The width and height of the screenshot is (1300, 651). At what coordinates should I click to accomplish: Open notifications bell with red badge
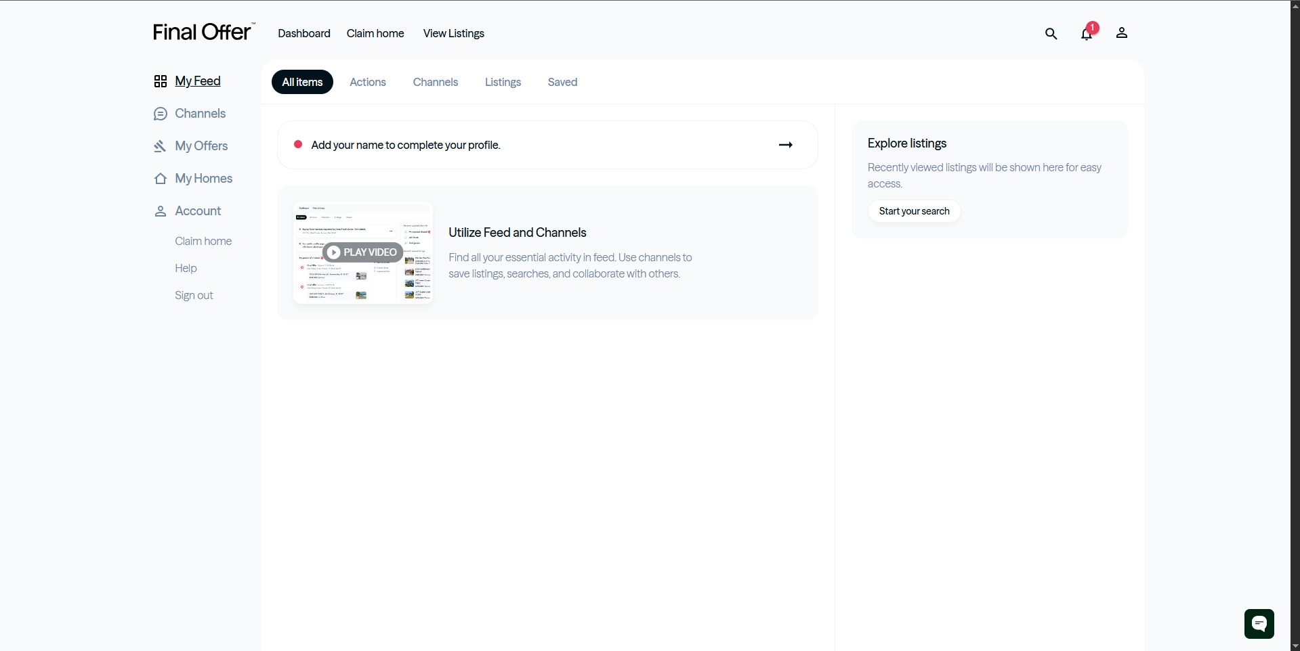click(x=1087, y=32)
